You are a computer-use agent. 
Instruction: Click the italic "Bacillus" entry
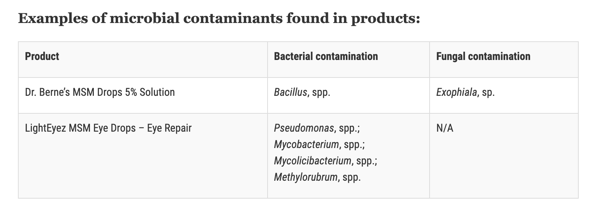(x=290, y=93)
